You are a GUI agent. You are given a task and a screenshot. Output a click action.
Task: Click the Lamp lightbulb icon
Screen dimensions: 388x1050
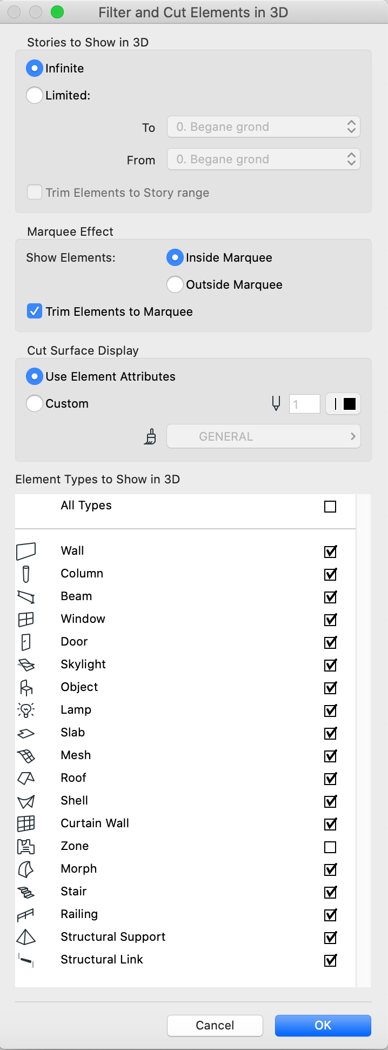pyautogui.click(x=26, y=710)
